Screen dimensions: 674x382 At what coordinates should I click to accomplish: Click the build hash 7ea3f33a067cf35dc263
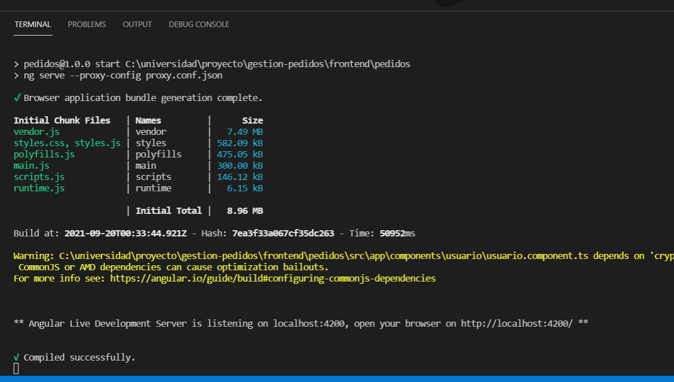point(283,233)
